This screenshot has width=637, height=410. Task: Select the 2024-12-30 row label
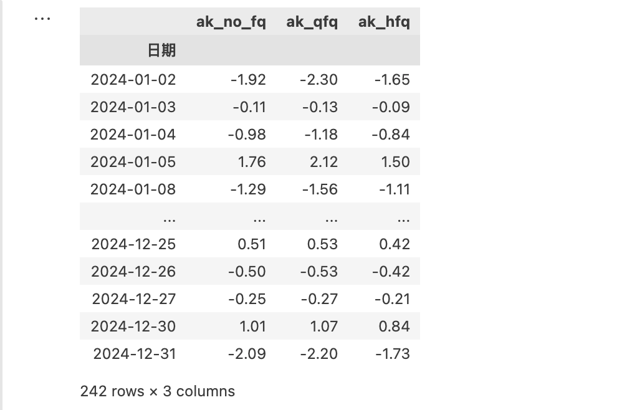coord(133,327)
